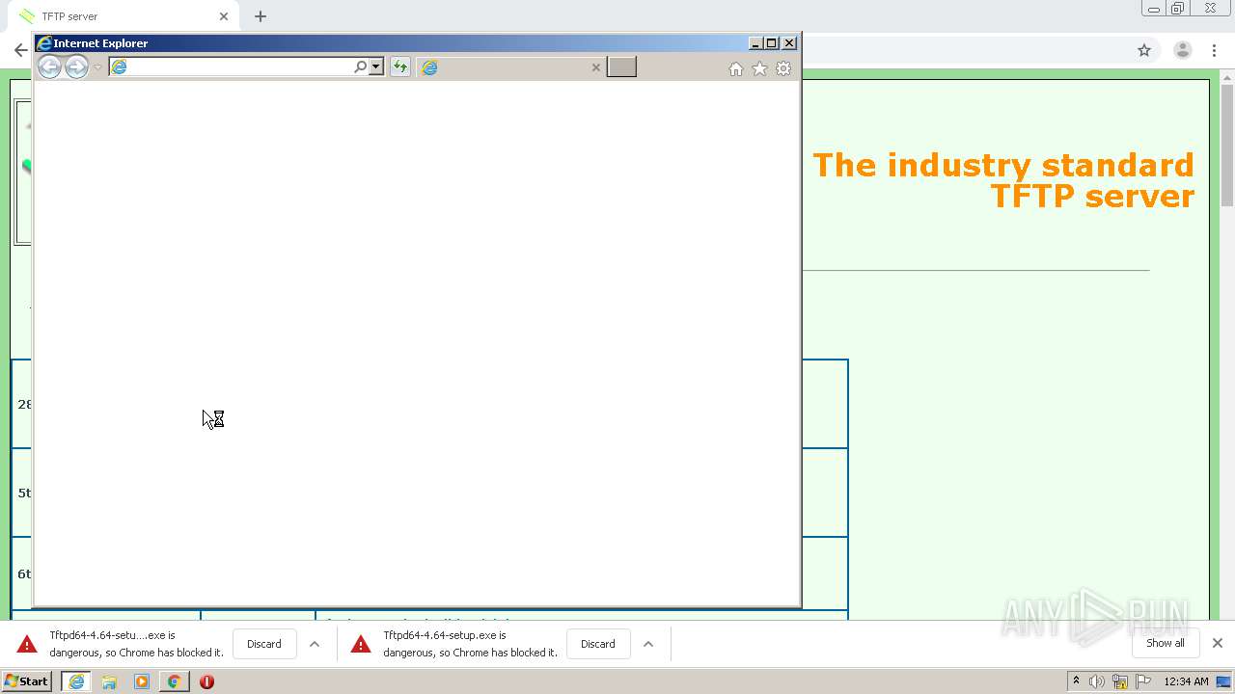The height and width of the screenshot is (694, 1235).
Task: Close the Internet Explorer tab
Action: pyautogui.click(x=595, y=67)
